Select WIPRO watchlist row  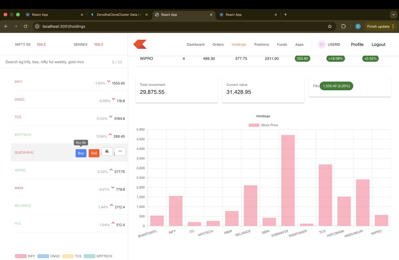(69, 170)
